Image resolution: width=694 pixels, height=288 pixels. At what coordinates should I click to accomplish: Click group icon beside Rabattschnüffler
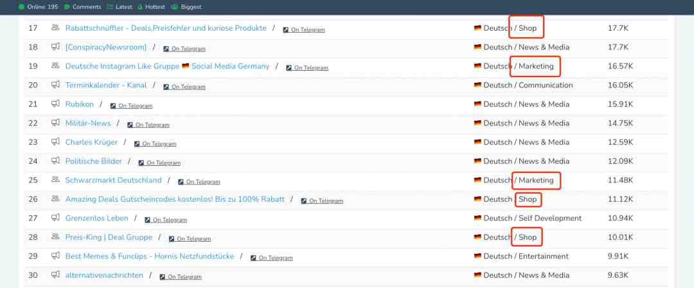click(x=55, y=28)
